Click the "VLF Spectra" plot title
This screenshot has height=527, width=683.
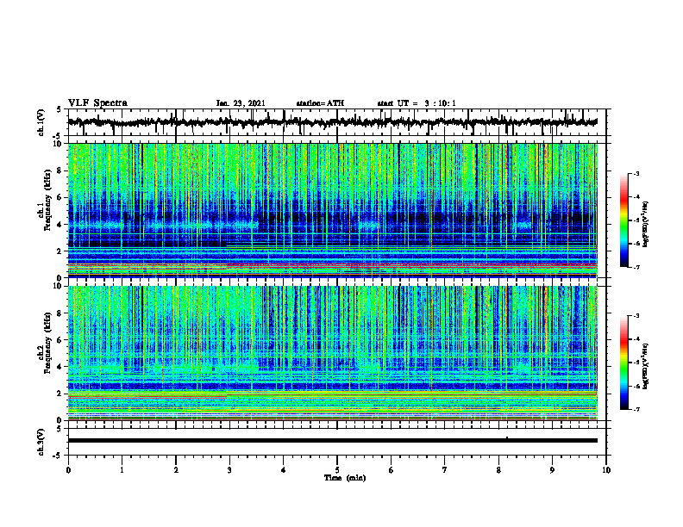(x=97, y=103)
